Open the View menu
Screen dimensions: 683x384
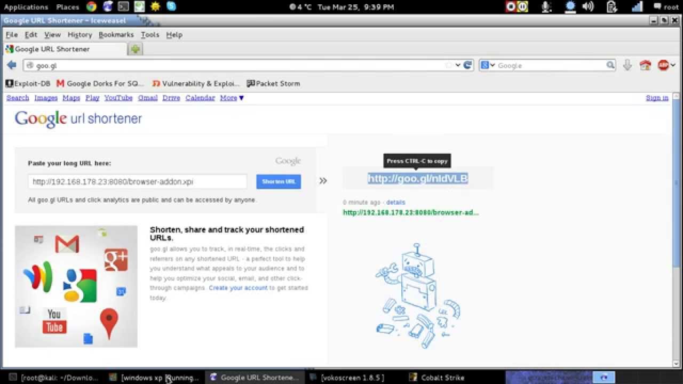pyautogui.click(x=52, y=35)
